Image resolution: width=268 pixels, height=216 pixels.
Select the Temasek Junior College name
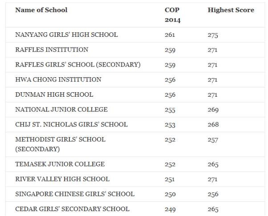tap(60, 164)
